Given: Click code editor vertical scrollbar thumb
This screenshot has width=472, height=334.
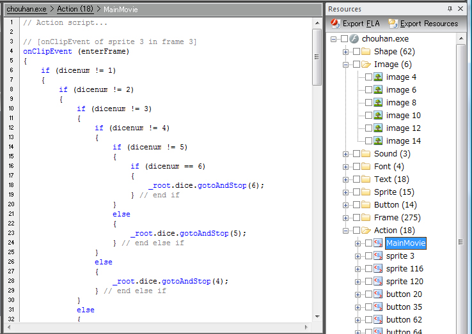Looking at the screenshot, I should (x=317, y=57).
